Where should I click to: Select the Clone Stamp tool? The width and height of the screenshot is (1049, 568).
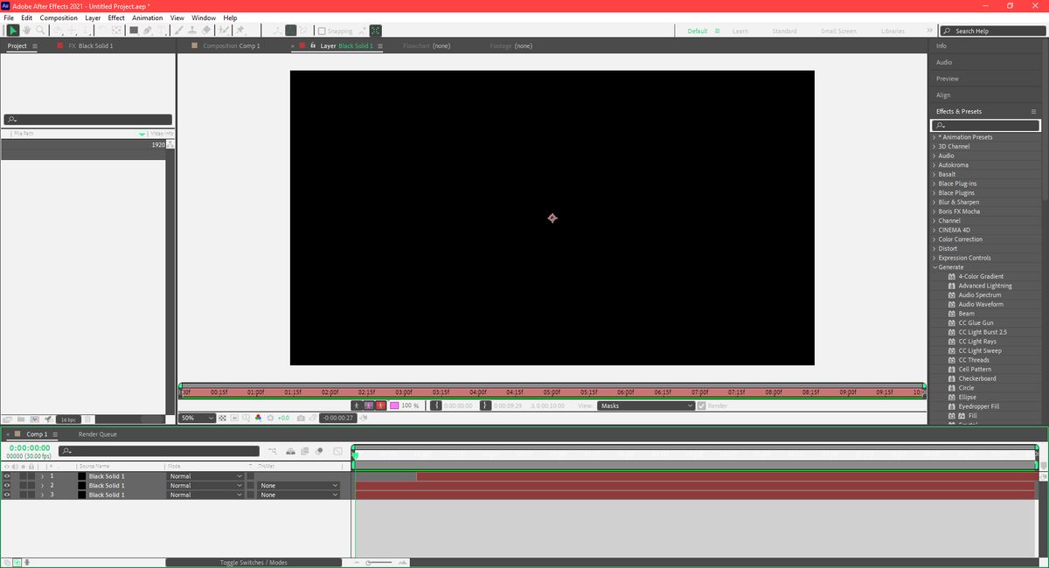[x=192, y=30]
